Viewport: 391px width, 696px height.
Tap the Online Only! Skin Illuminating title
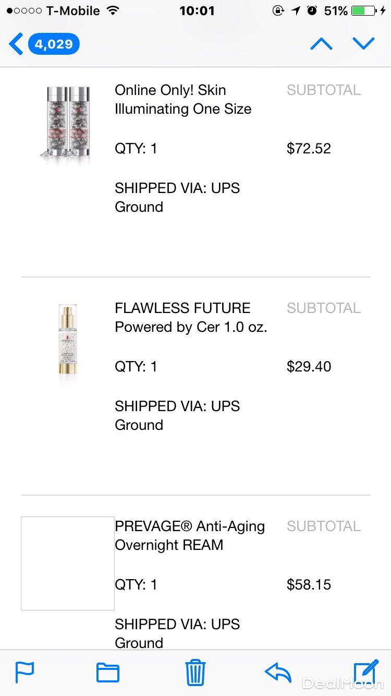183,99
